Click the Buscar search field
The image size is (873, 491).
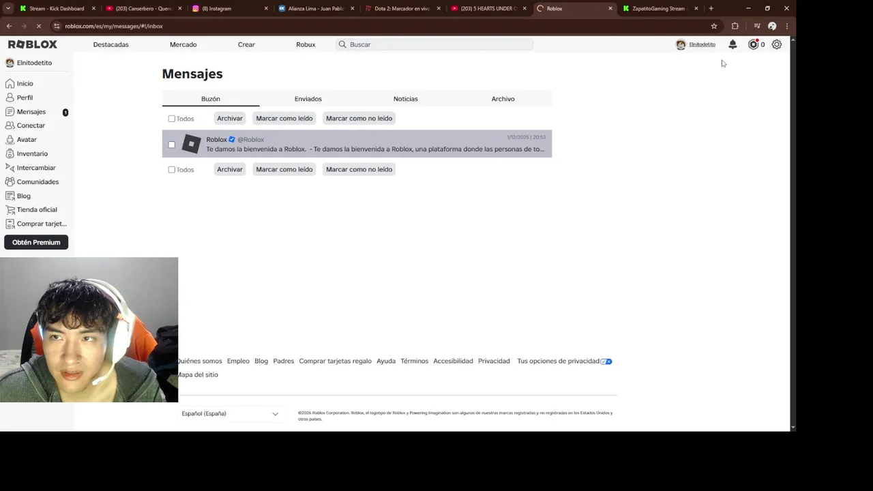tap(434, 44)
